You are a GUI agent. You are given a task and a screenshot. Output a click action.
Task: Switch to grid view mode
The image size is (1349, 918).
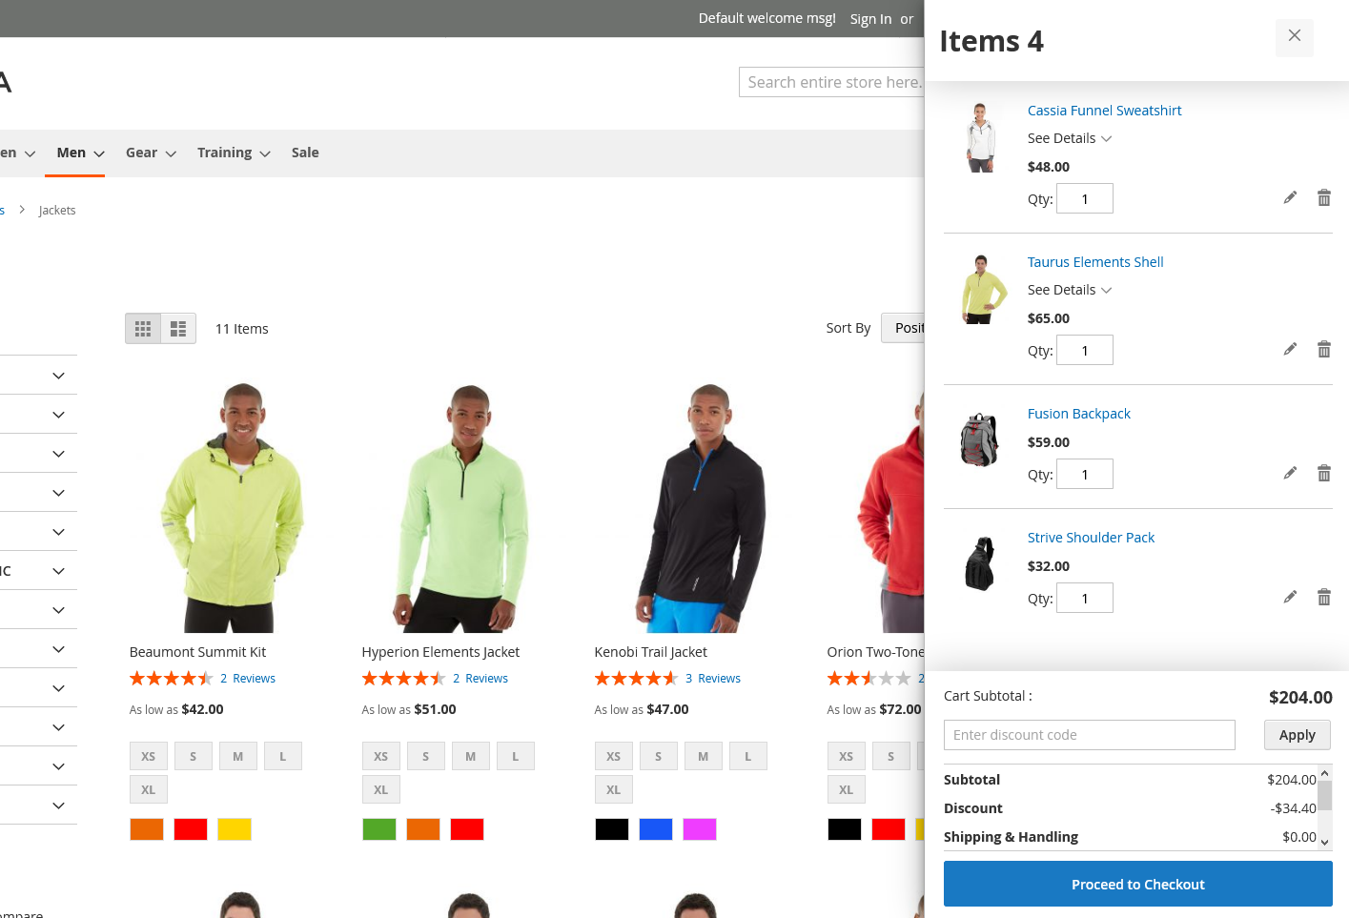click(x=143, y=329)
